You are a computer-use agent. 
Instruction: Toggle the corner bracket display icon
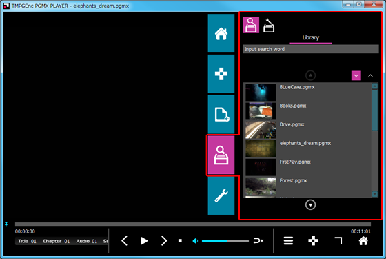click(x=338, y=241)
